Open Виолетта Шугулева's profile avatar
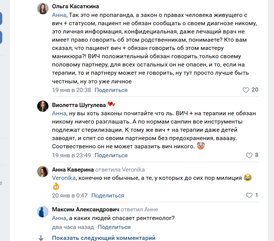Image resolution: width=274 pixels, height=241 pixels. point(43,106)
